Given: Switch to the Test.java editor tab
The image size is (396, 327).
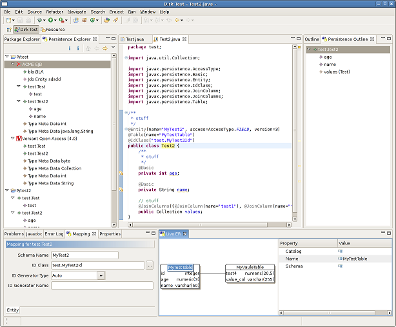Looking at the screenshot, I should 135,39.
